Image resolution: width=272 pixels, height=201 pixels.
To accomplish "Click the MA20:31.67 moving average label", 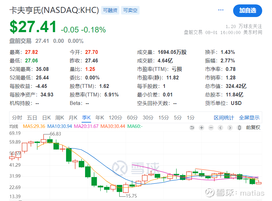I will coord(86,126).
